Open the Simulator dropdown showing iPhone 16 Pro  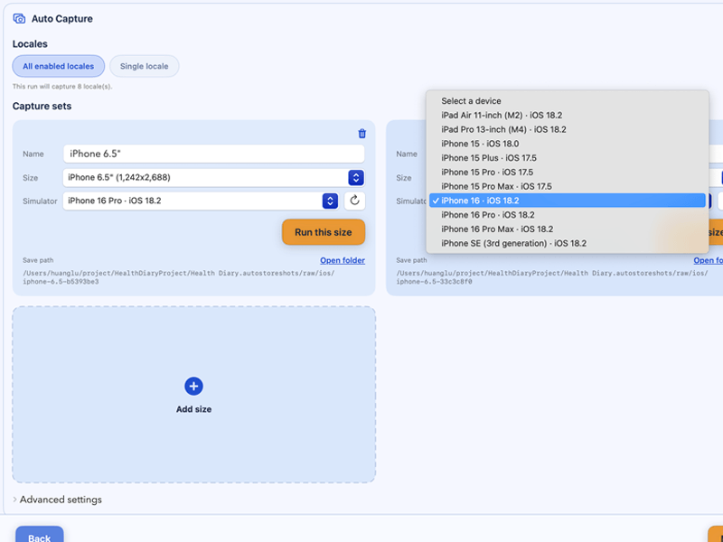(x=201, y=201)
